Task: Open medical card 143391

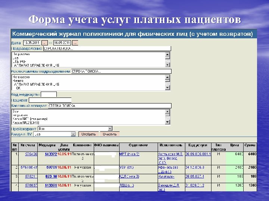Action: pyautogui.click(x=51, y=185)
